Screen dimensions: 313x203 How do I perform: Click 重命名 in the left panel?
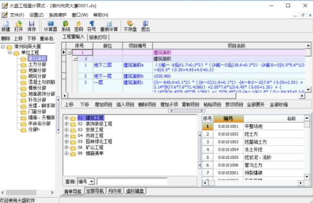tap(46, 38)
